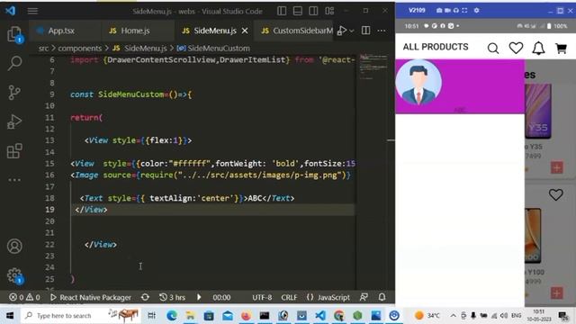The width and height of the screenshot is (576, 324).
Task: Change the CRLF end of line sequence
Action: pyautogui.click(x=289, y=297)
